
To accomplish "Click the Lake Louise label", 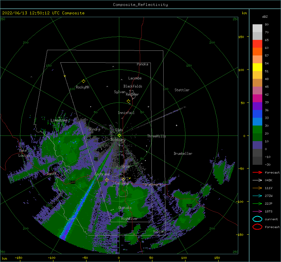I will coord(24,153).
